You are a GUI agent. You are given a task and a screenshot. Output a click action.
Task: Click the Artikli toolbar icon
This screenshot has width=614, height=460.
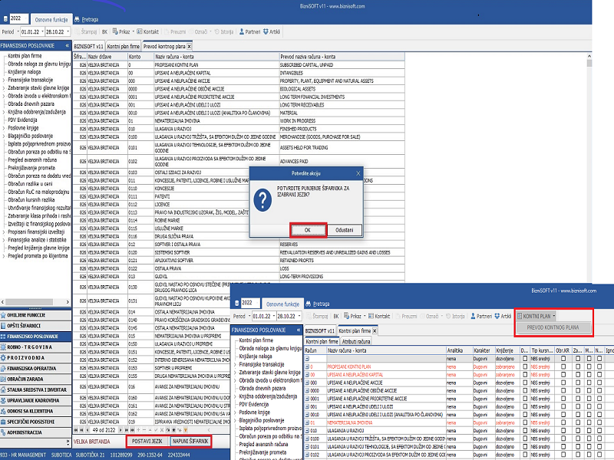click(x=271, y=31)
